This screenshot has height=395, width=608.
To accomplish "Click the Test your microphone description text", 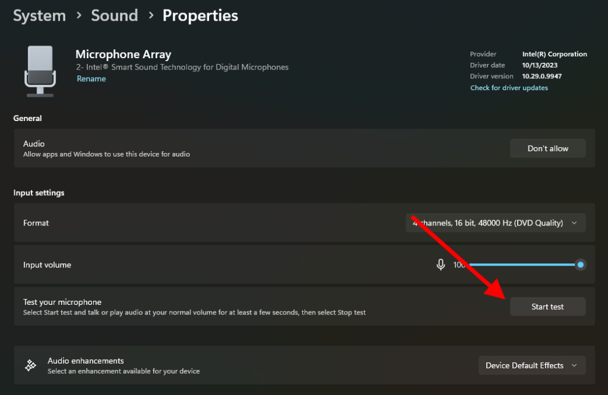I will coord(194,313).
